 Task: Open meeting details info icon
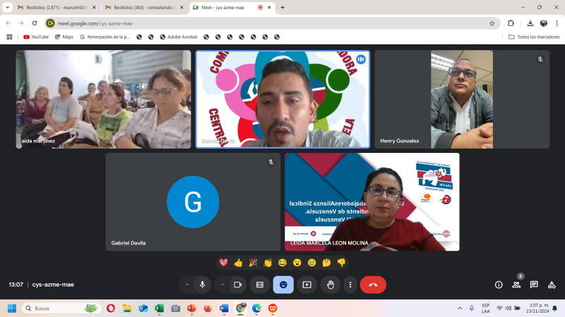pos(499,285)
